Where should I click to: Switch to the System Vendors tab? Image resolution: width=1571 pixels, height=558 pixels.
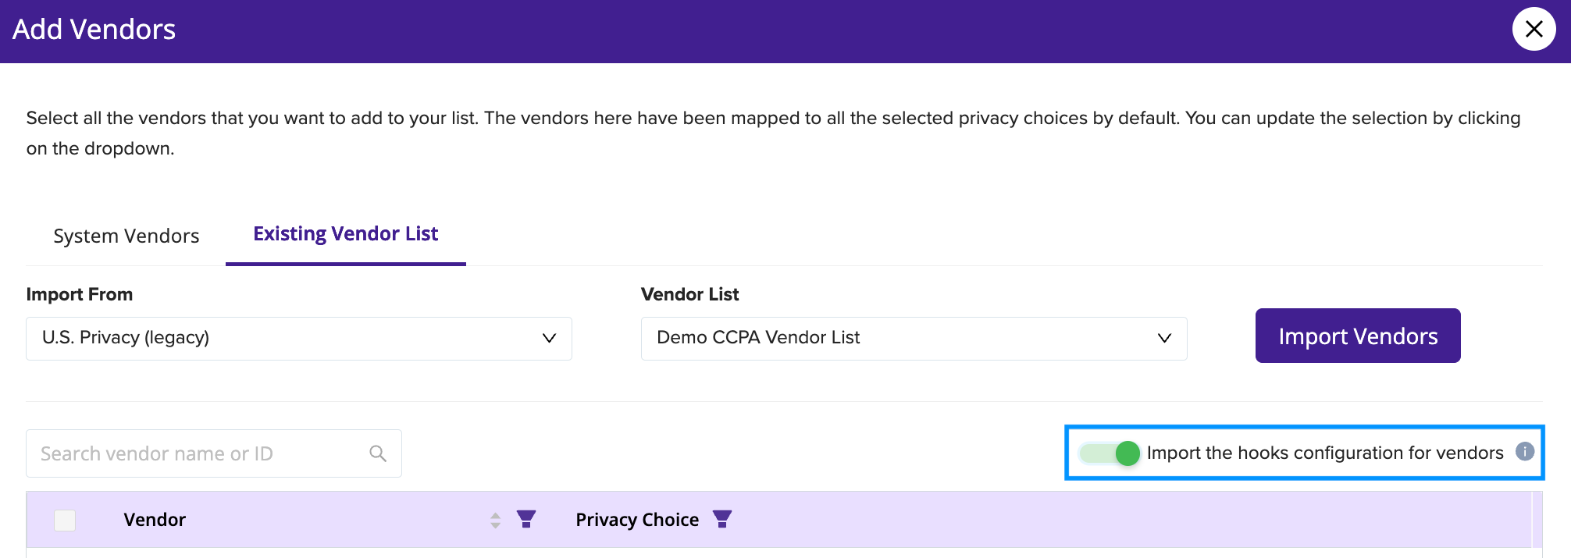[x=126, y=236]
